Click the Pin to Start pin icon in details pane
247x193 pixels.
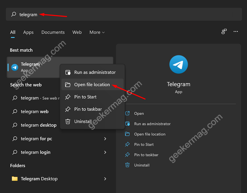click(x=127, y=144)
